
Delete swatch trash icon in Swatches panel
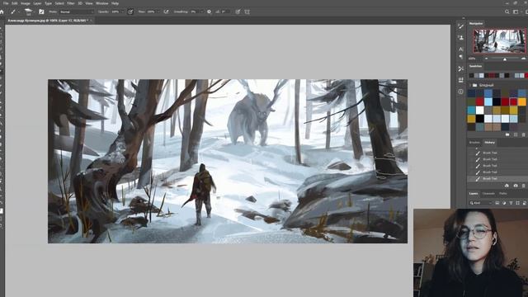tap(523, 134)
